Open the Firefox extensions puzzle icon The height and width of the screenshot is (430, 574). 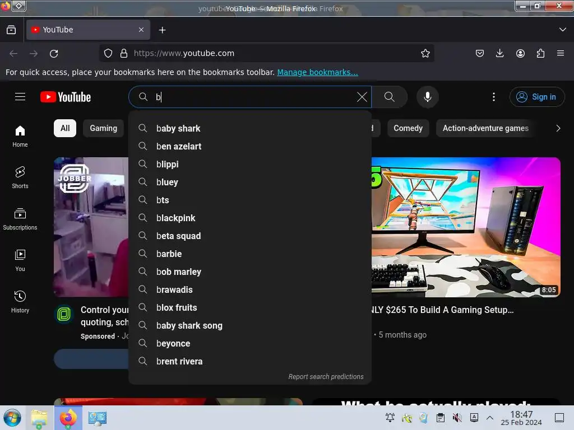click(x=540, y=53)
